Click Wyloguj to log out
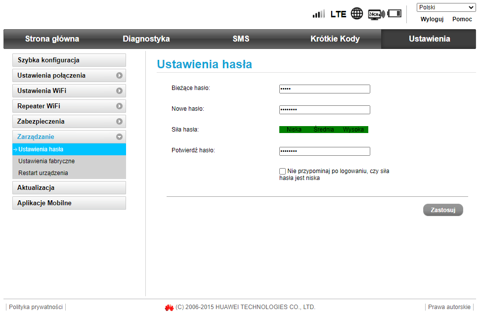 (x=431, y=19)
